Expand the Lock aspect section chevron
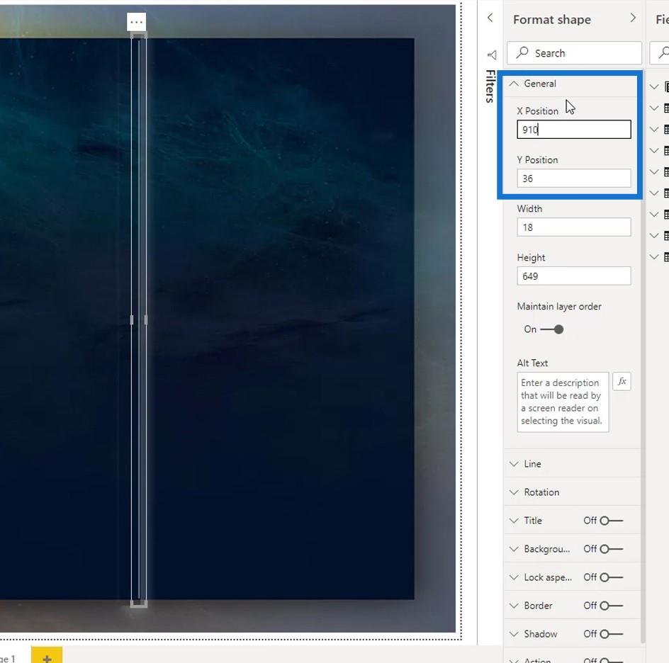The width and height of the screenshot is (669, 663). pos(514,577)
